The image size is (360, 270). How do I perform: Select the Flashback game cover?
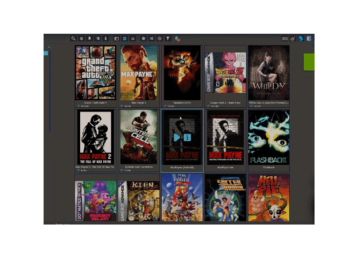[269, 137]
